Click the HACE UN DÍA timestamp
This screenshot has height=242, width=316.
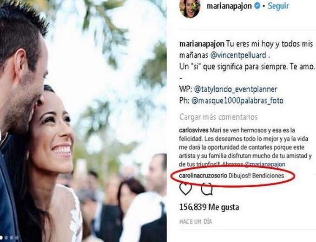click(x=196, y=222)
